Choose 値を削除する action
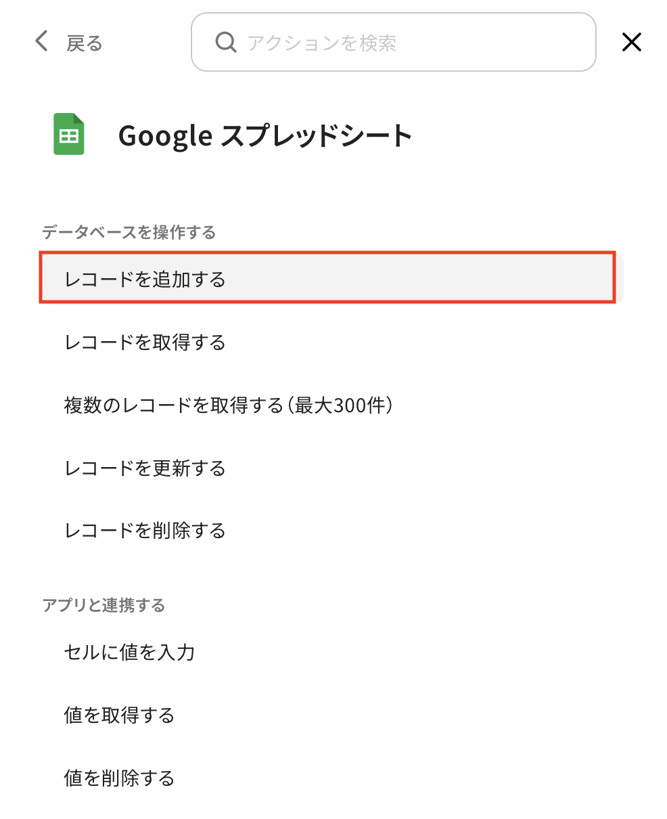This screenshot has width=667, height=819. 119,778
